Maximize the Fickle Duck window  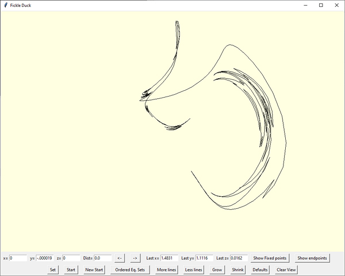pyautogui.click(x=321, y=5)
